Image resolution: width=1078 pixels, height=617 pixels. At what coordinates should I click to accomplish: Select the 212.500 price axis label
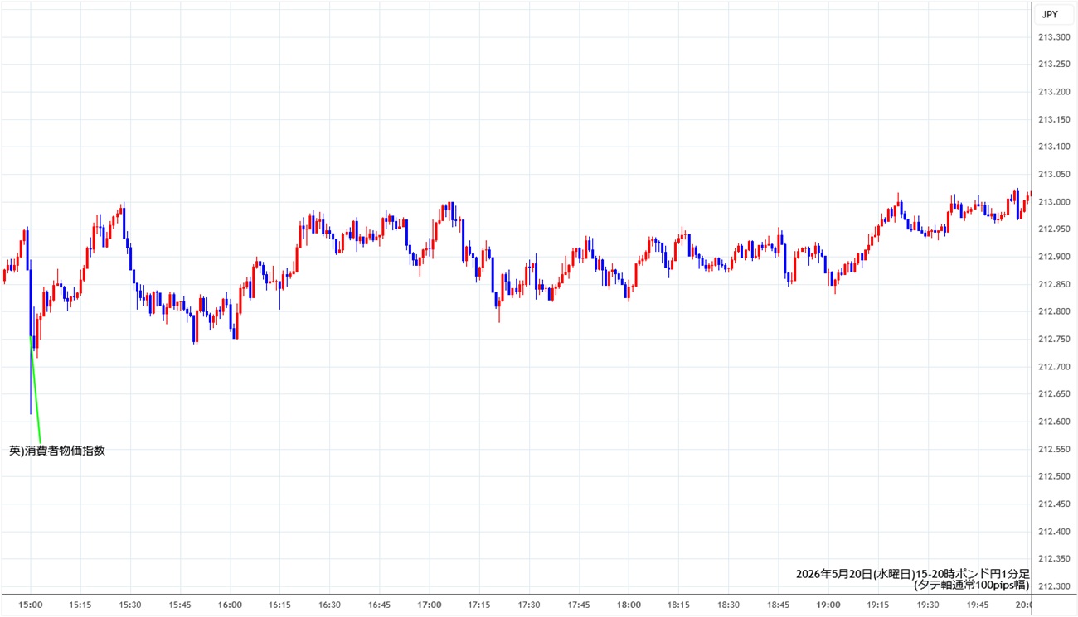[1052, 476]
